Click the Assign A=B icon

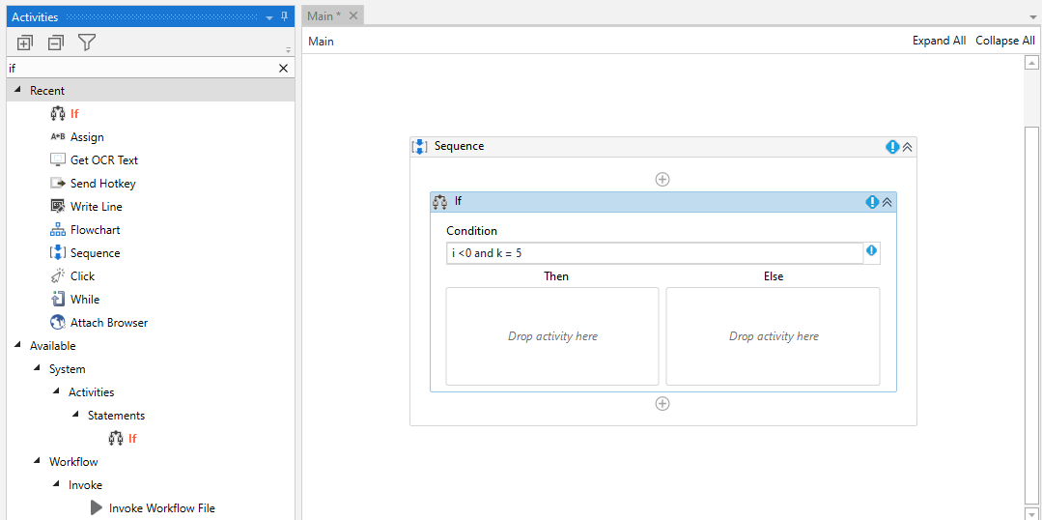point(58,137)
